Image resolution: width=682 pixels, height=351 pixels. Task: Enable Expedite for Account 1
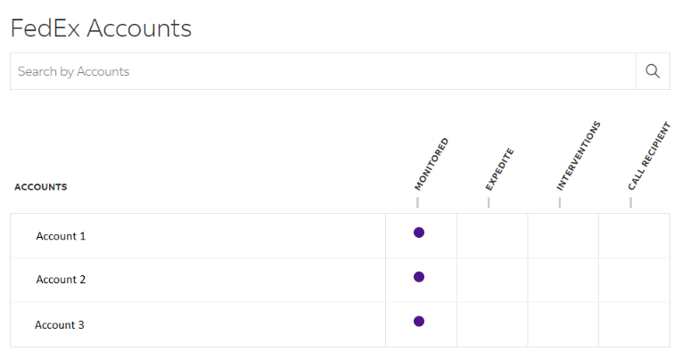(492, 236)
